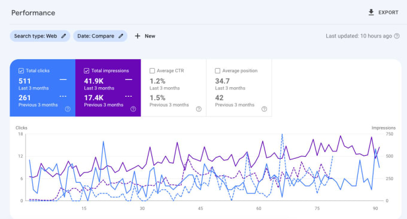Enable the Average position checkbox
The width and height of the screenshot is (407, 219).
click(x=218, y=70)
